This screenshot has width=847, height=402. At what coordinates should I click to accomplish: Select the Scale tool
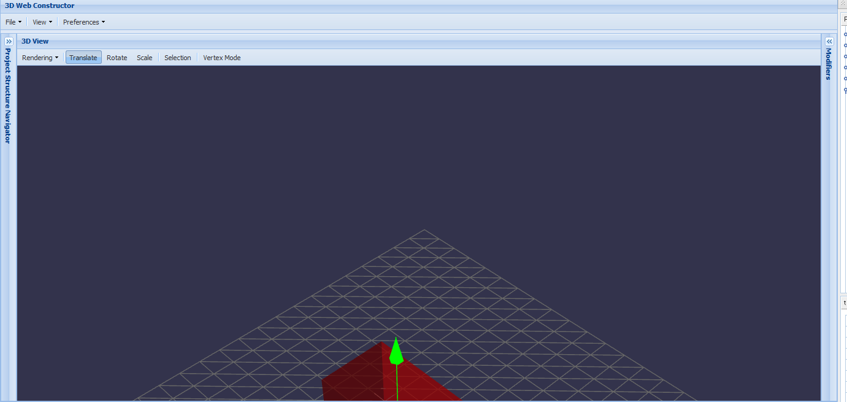145,58
